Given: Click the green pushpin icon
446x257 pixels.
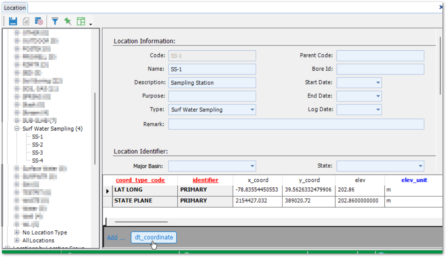Looking at the screenshot, I should 68,21.
